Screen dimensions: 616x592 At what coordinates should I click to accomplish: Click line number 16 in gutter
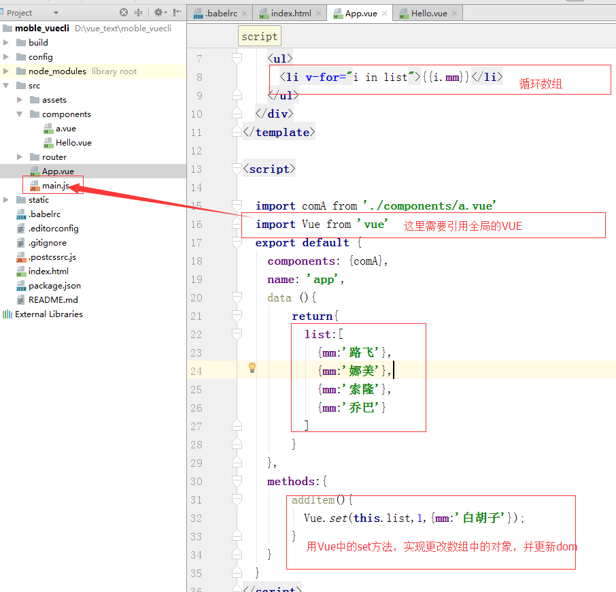196,224
